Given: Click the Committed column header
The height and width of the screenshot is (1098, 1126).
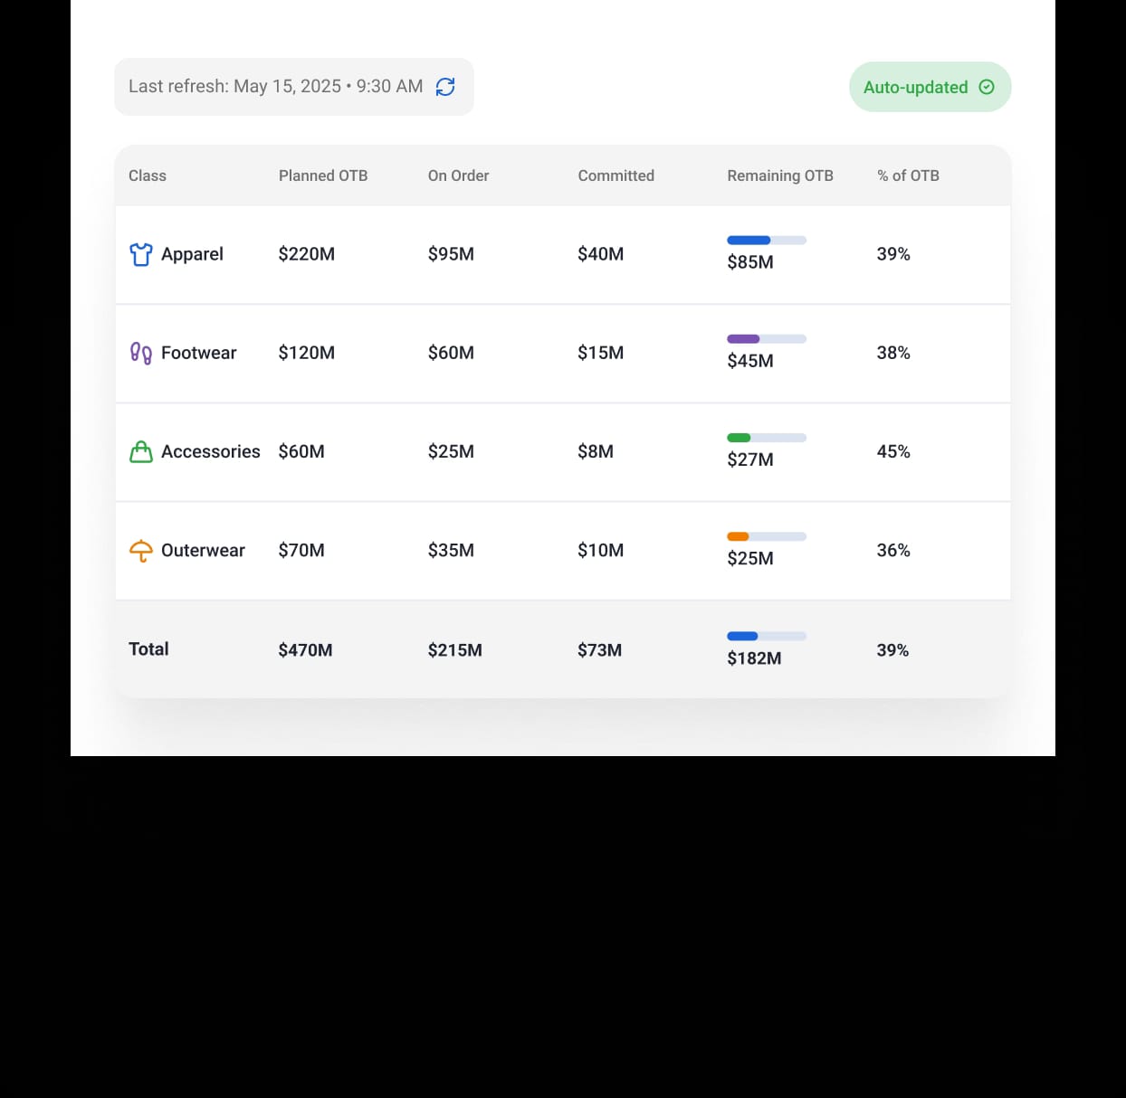Looking at the screenshot, I should (x=615, y=175).
